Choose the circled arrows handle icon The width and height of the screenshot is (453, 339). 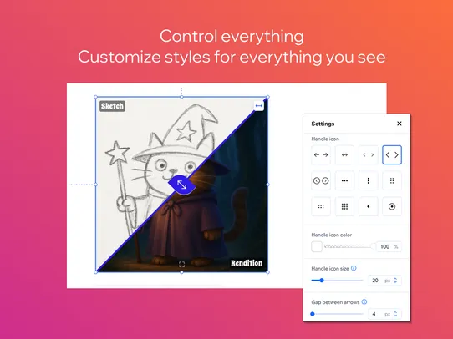pos(321,180)
